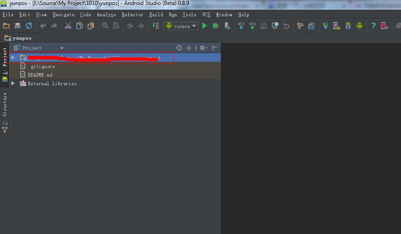Open the Run menu
Image resolution: width=401 pixels, height=234 pixels.
tap(173, 15)
